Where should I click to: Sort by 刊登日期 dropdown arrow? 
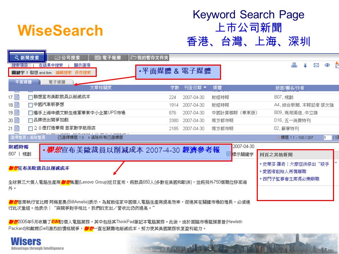205,87
